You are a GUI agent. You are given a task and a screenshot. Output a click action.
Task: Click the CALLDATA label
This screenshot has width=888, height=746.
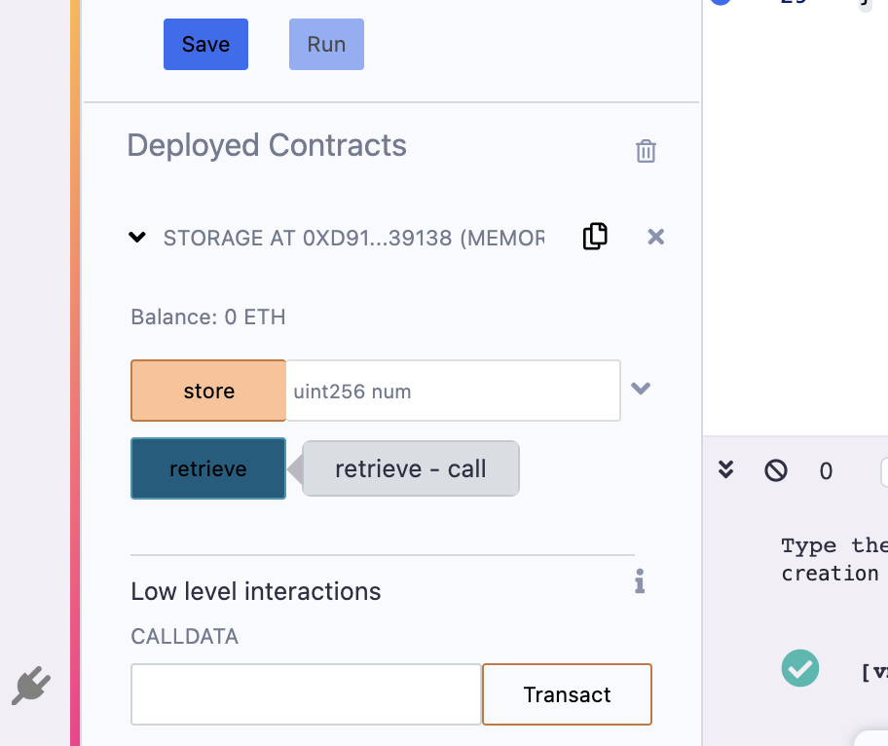(185, 637)
